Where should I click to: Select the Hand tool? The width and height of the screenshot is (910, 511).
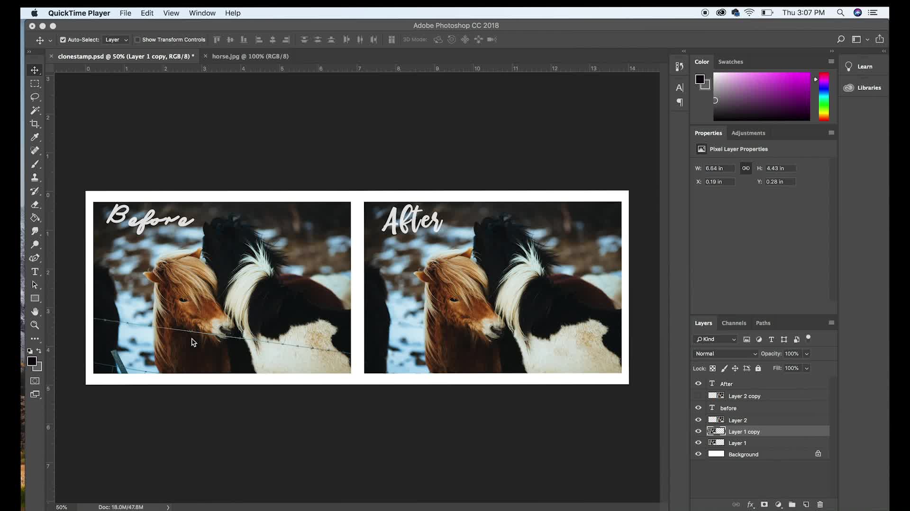35,312
